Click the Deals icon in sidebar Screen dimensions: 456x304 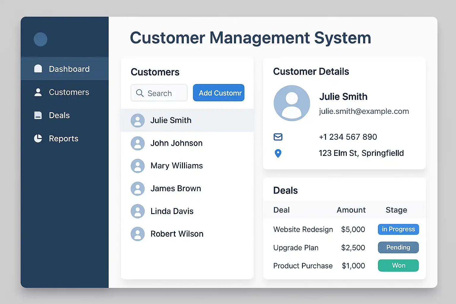click(x=38, y=115)
